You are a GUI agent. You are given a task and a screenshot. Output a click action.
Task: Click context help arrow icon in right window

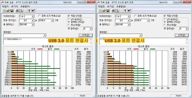(129, 11)
